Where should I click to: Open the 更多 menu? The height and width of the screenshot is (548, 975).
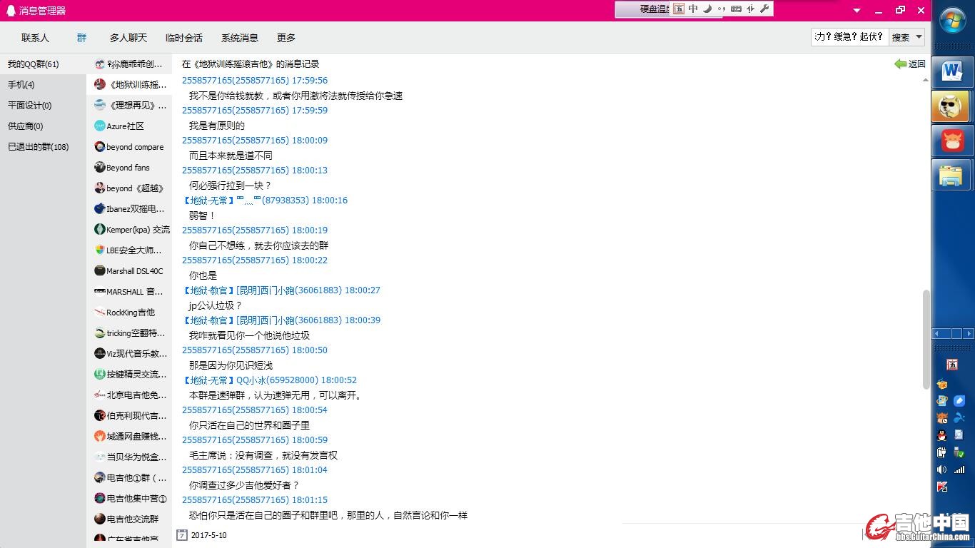[x=286, y=38]
